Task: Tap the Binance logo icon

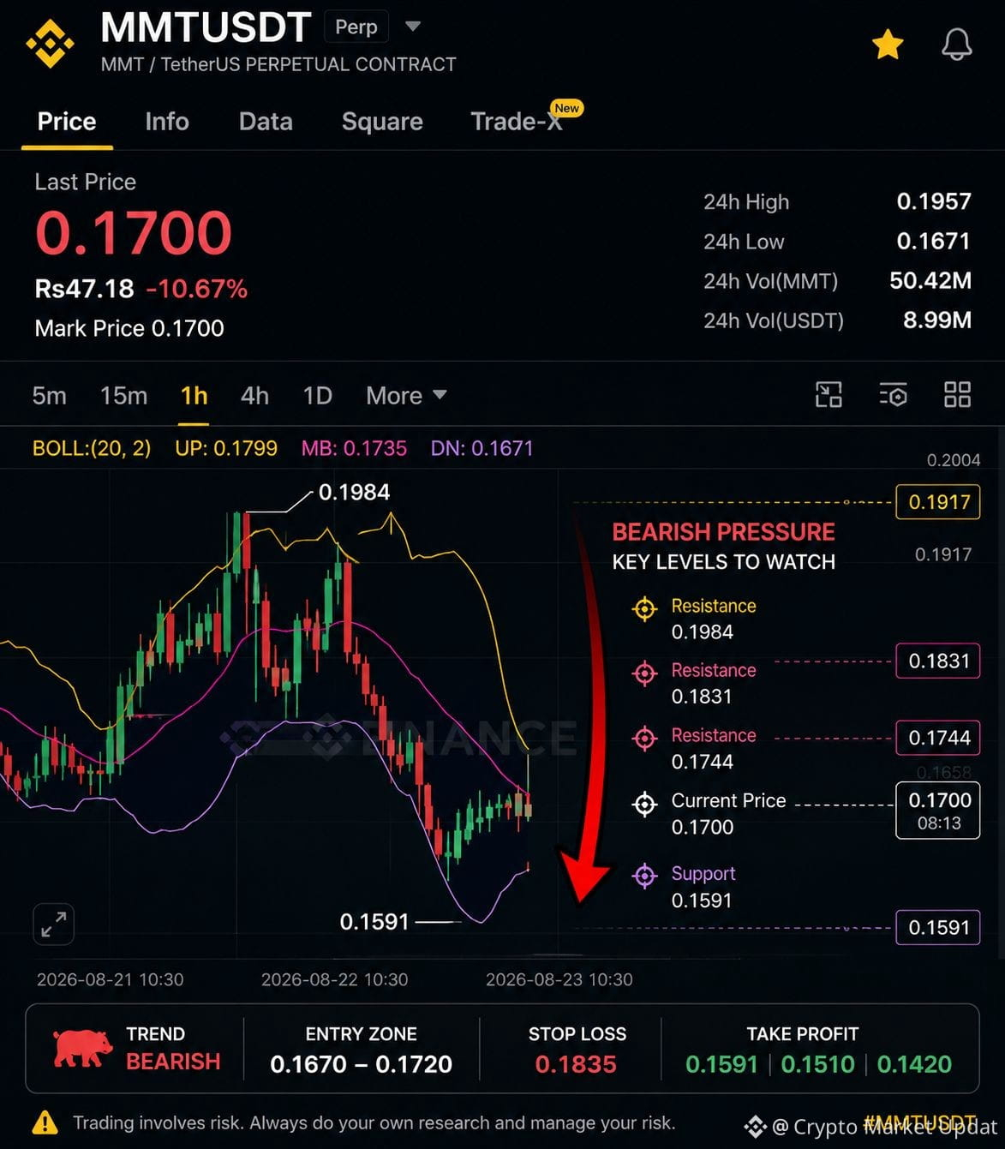Action: pyautogui.click(x=50, y=43)
